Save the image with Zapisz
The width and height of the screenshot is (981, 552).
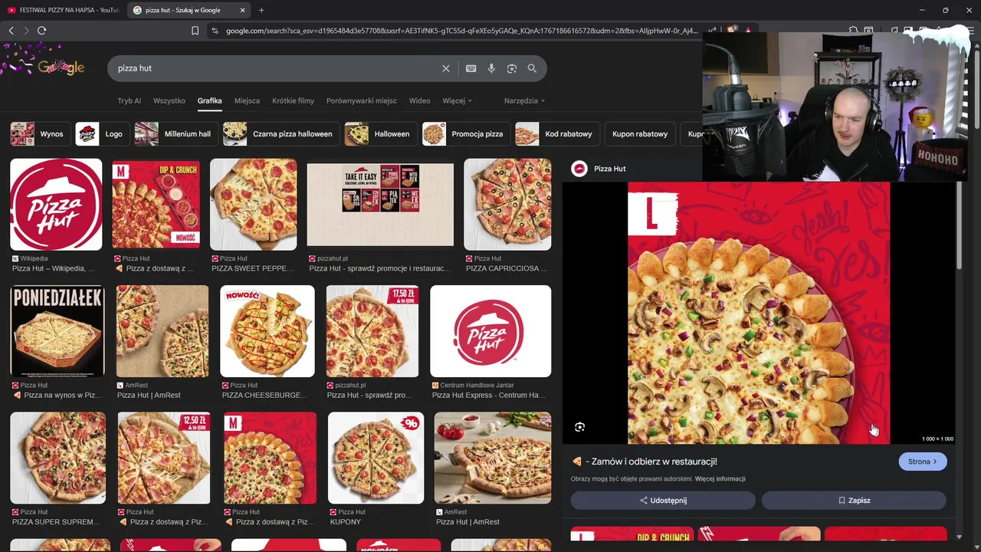854,501
